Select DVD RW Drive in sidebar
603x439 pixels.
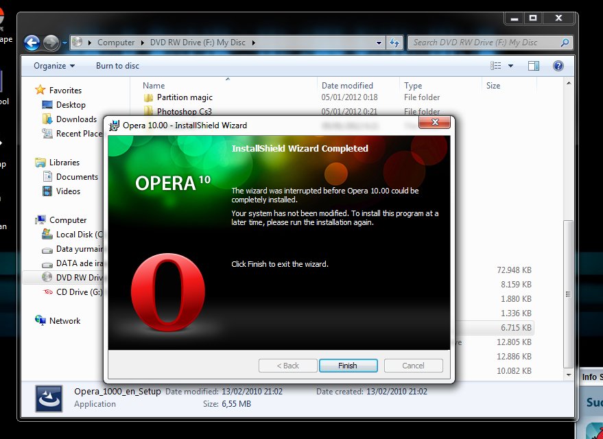79,278
